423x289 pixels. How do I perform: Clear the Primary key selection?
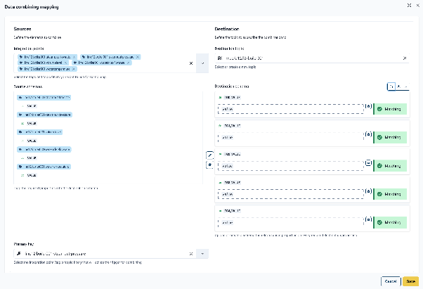tap(191, 253)
